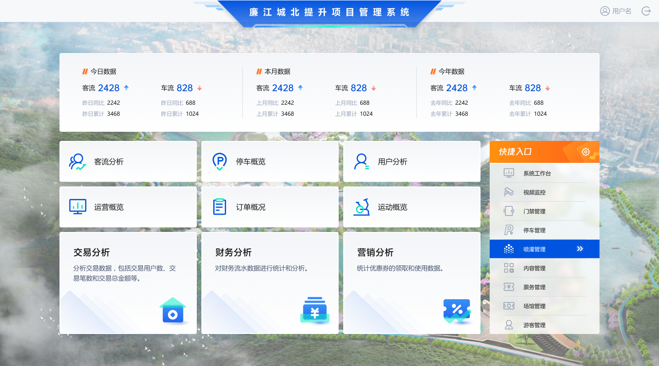Click today's 客流 value 2428

coord(108,88)
